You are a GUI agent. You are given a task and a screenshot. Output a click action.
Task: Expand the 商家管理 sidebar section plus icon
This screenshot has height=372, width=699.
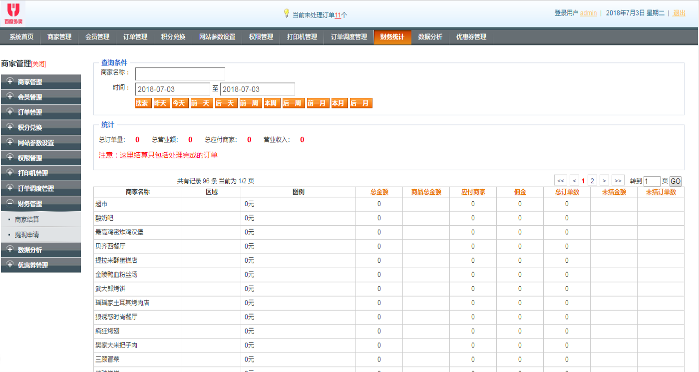click(9, 81)
